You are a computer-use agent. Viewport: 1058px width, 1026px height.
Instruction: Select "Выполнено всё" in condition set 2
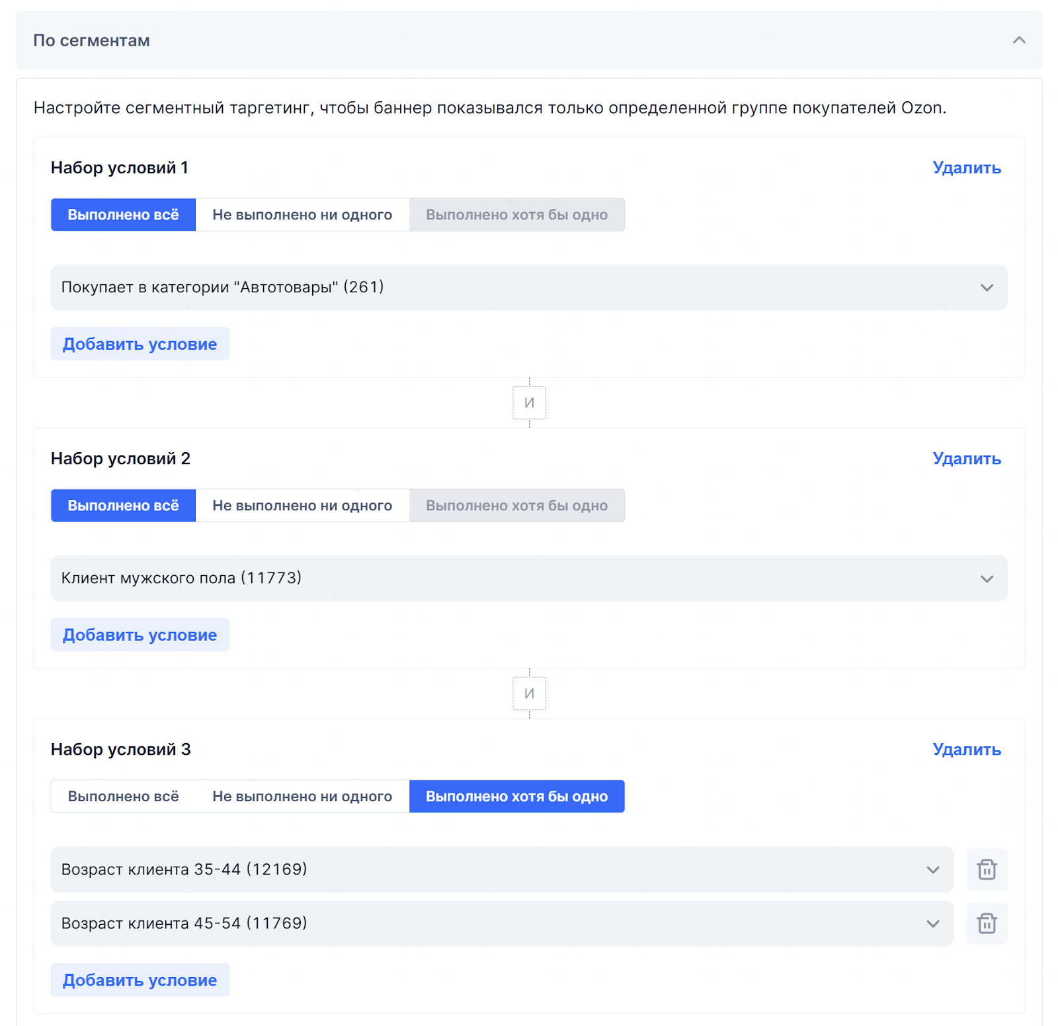[x=123, y=506]
